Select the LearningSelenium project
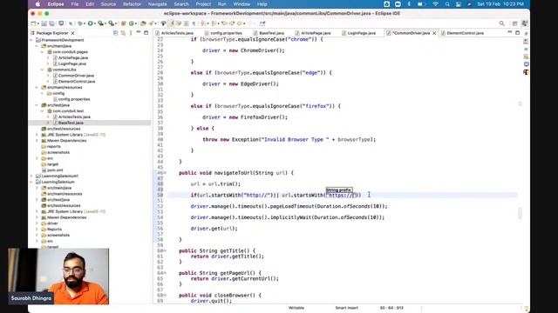The width and height of the screenshot is (558, 313). point(57,182)
